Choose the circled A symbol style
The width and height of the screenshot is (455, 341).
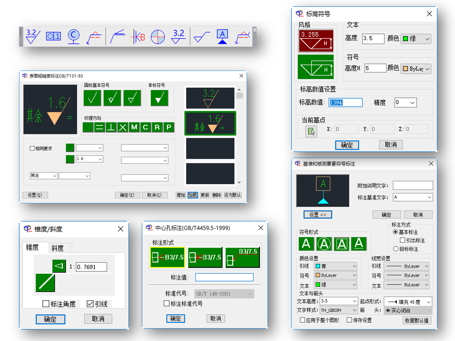pos(324,244)
